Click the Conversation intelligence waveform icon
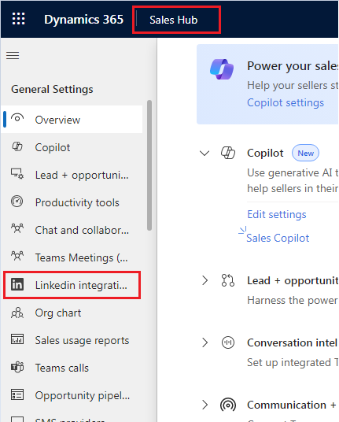The image size is (339, 422). 228,342
